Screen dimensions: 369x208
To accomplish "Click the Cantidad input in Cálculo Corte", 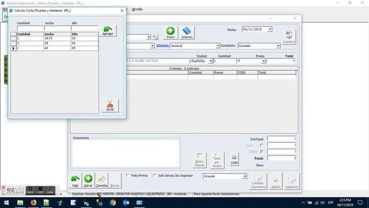I will click(x=30, y=28).
